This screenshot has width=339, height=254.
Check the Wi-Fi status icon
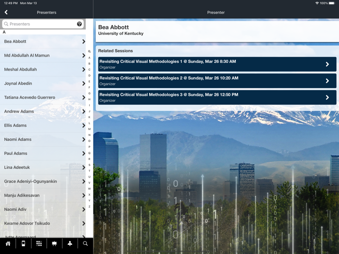click(x=317, y=3)
